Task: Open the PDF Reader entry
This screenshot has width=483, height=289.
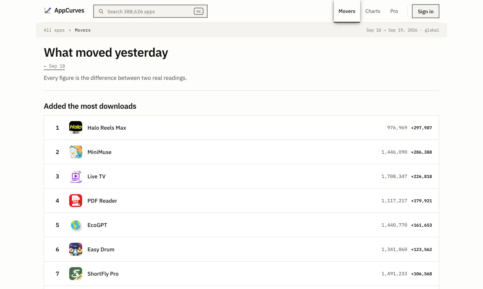Action: pyautogui.click(x=241, y=201)
